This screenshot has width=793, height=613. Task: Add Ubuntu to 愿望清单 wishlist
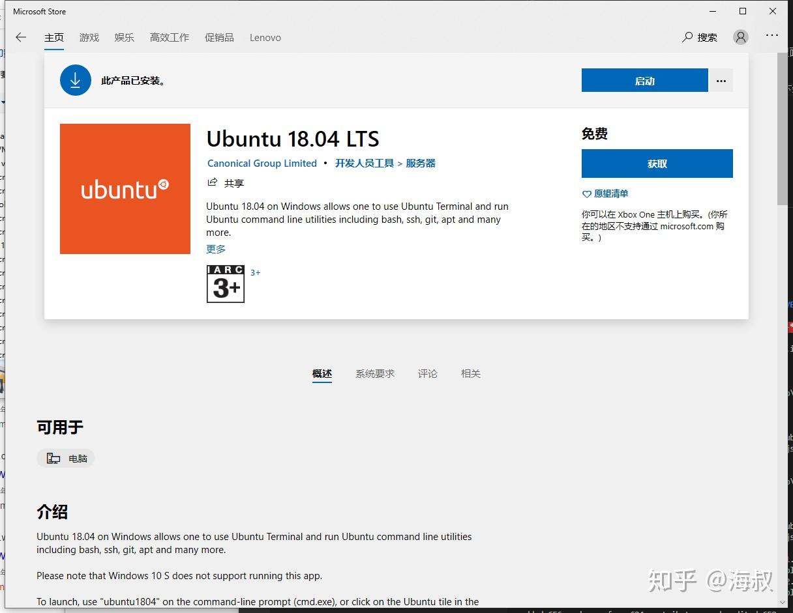click(x=605, y=193)
